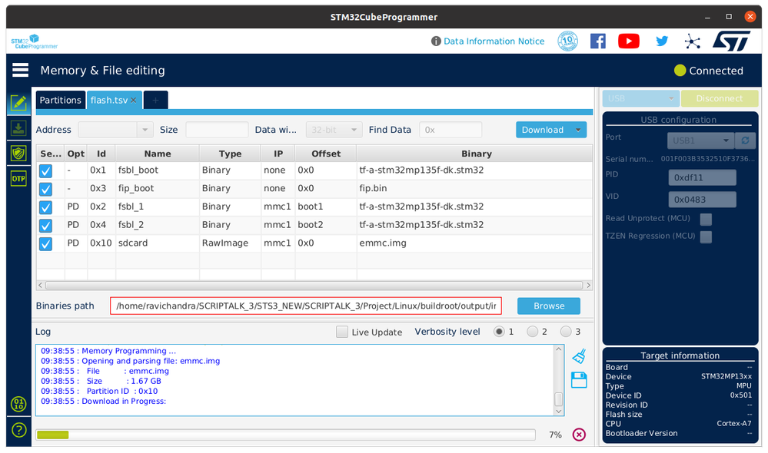
Task: Open the Port USB1 dropdown
Action: click(700, 141)
